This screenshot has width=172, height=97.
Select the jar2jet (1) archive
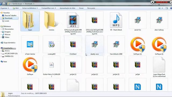click(x=73, y=65)
